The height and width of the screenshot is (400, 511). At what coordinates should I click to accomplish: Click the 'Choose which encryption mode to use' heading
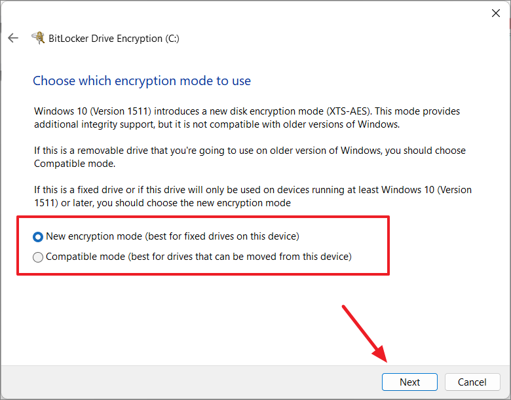click(142, 81)
